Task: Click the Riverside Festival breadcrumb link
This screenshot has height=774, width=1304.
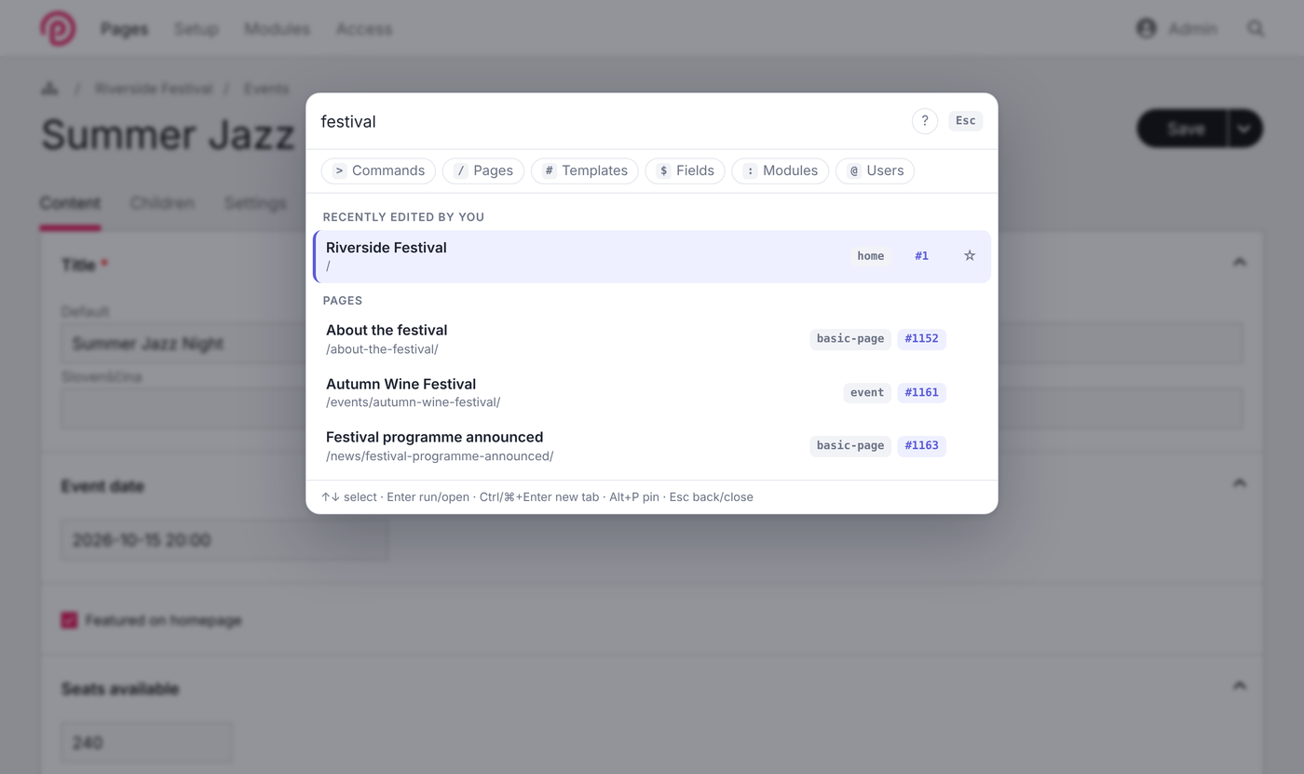Action: coord(154,88)
